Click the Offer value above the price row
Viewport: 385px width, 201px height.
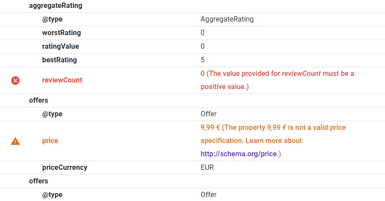tap(208, 114)
